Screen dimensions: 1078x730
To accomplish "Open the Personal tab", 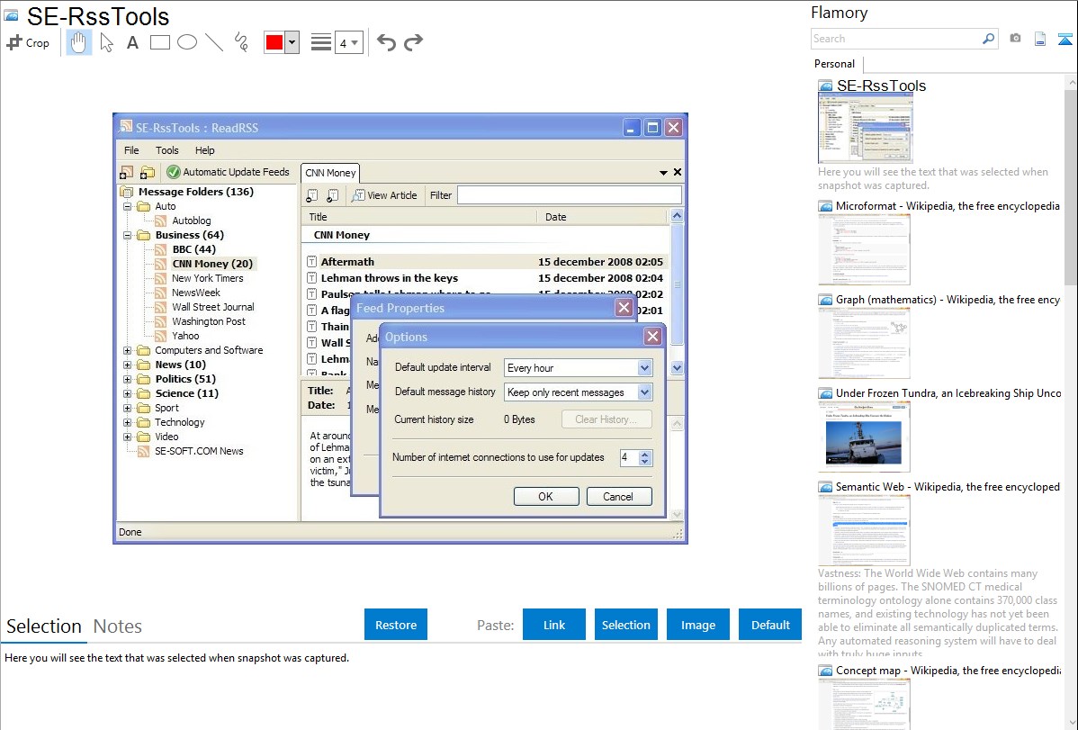I will pos(834,64).
